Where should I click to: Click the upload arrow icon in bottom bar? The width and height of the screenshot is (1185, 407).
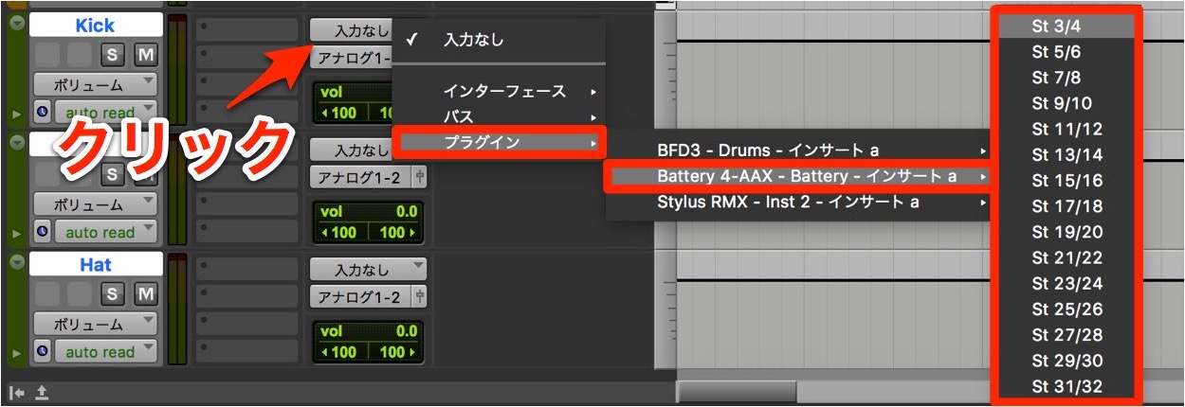pos(42,392)
